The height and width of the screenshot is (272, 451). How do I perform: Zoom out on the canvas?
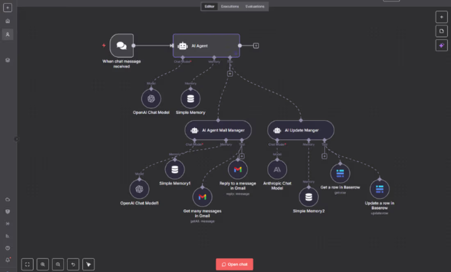[58, 264]
